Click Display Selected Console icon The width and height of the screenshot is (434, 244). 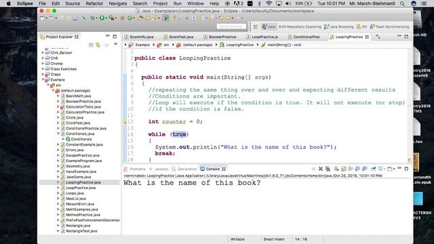[x=381, y=169]
